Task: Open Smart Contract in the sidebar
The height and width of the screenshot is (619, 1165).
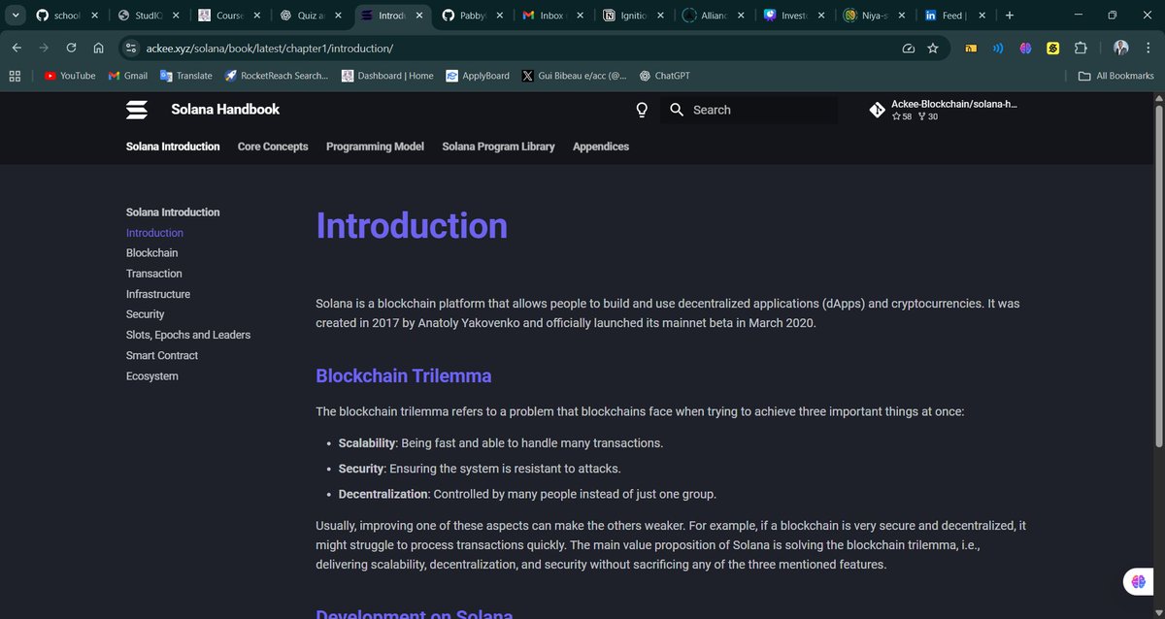Action: (x=162, y=355)
